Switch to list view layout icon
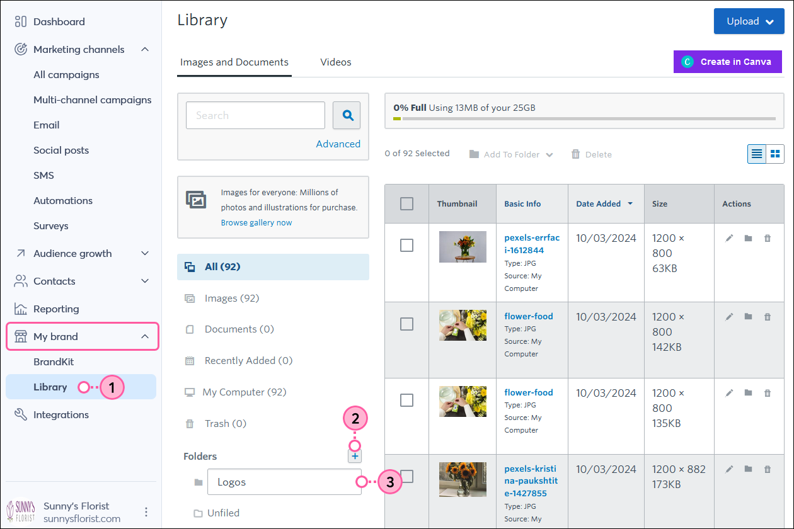The image size is (794, 529). [757, 154]
